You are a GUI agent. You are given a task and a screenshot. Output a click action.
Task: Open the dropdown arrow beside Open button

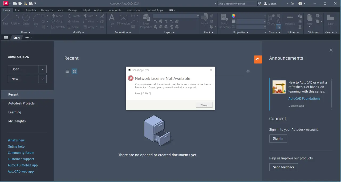43,69
